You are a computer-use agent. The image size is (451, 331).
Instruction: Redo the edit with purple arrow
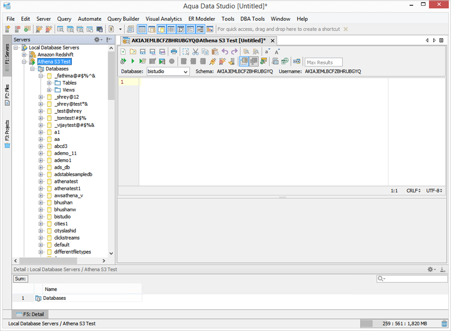[235, 52]
